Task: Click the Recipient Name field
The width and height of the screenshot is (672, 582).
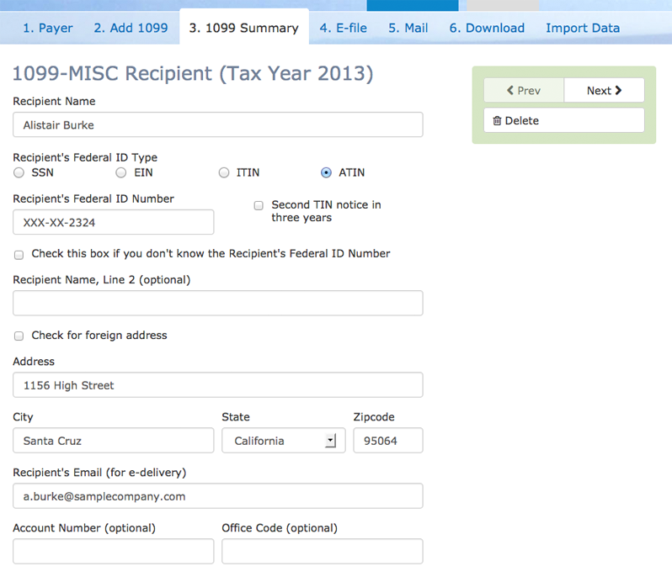Action: tap(217, 124)
